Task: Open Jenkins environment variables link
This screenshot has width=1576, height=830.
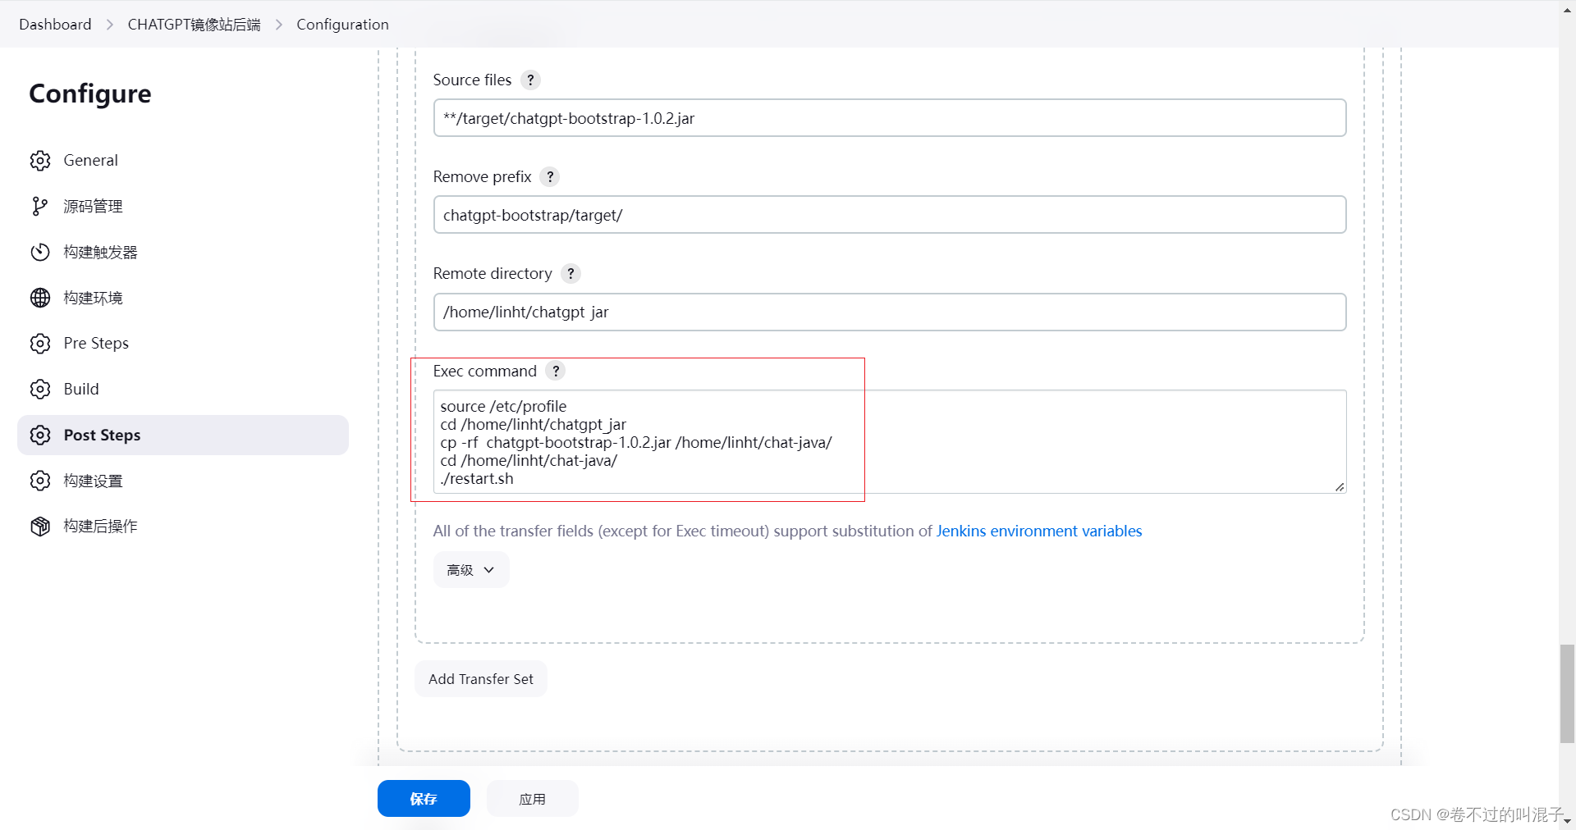Action: [1039, 531]
